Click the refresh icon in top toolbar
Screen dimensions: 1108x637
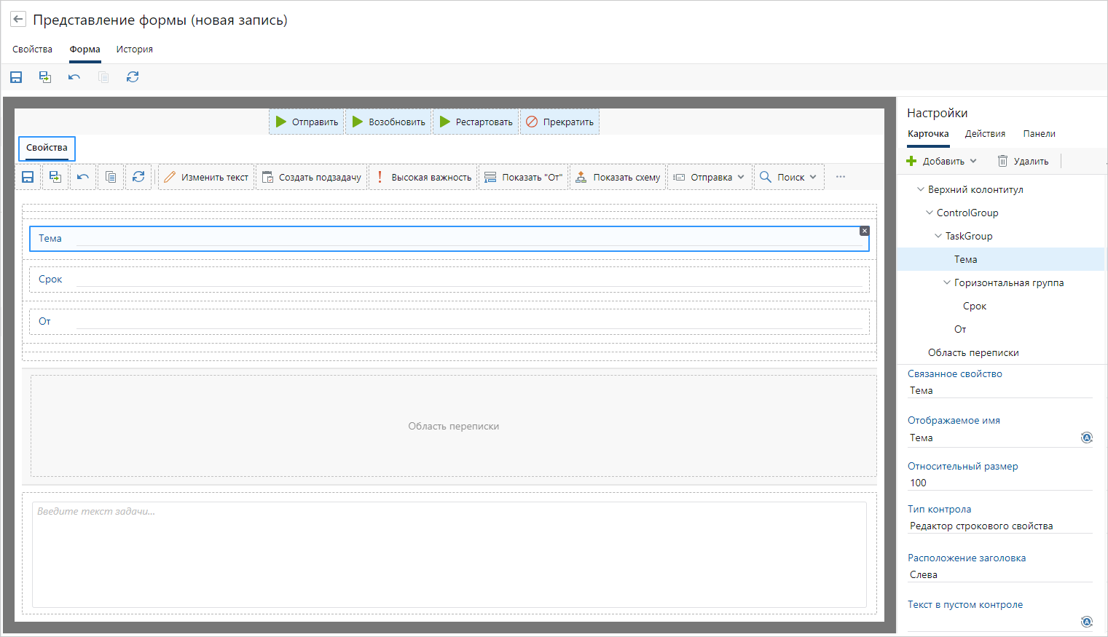133,77
